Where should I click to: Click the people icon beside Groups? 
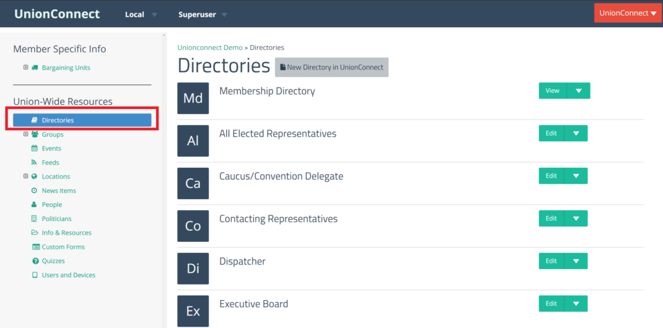(35, 135)
